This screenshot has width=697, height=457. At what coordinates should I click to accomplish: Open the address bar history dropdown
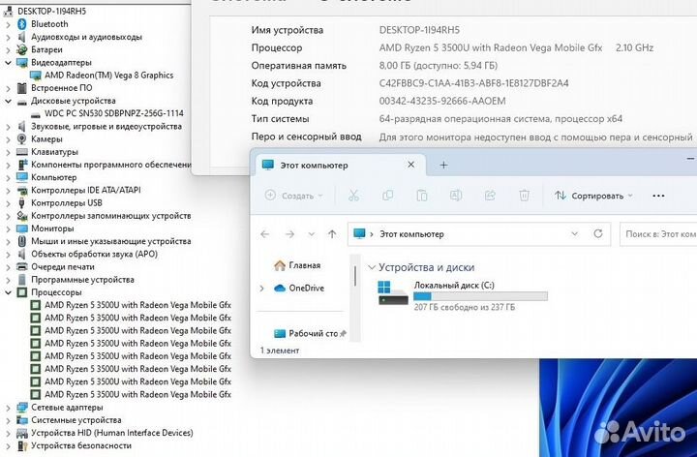pos(574,233)
